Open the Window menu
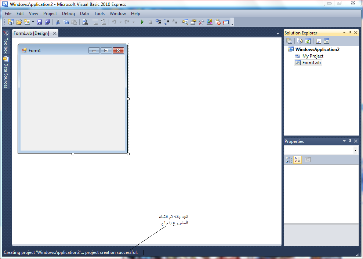Screen dimensions: 363x259 (118, 14)
